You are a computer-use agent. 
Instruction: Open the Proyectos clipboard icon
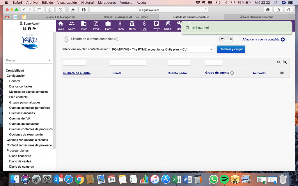point(157,26)
